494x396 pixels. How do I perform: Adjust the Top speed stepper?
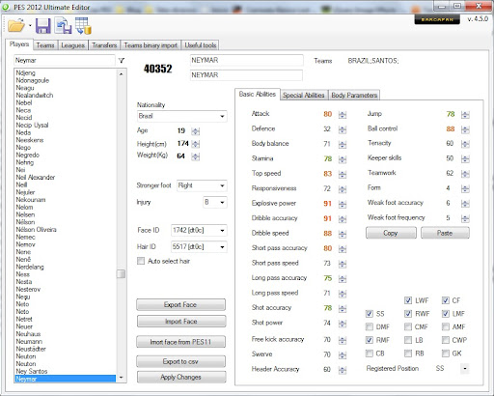pyautogui.click(x=343, y=174)
